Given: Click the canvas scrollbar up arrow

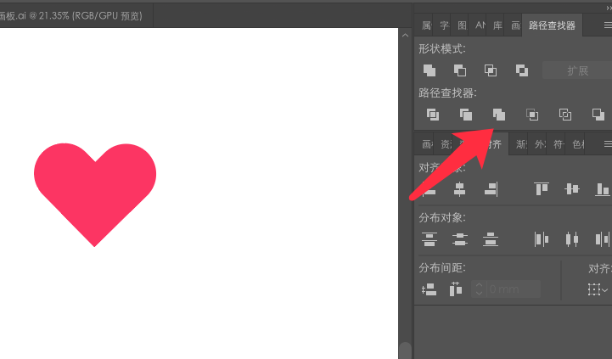Looking at the screenshot, I should [405, 35].
